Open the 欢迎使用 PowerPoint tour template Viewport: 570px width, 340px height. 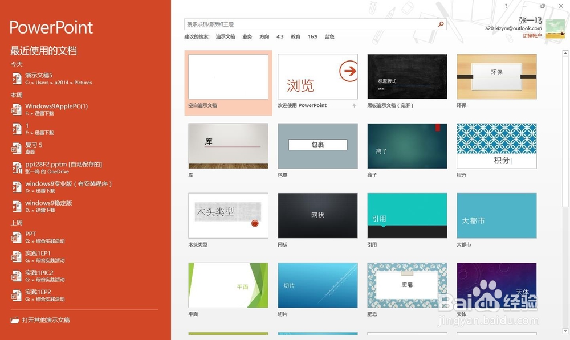point(317,76)
